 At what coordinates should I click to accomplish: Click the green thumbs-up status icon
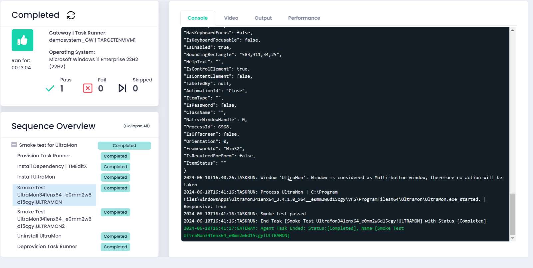click(22, 40)
